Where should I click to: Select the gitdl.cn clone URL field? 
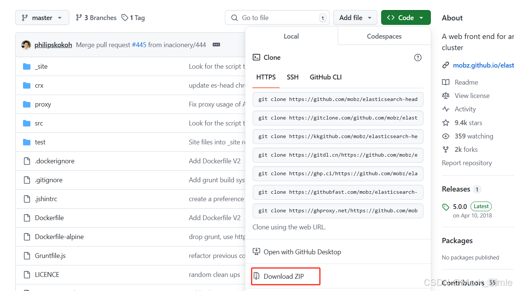338,155
